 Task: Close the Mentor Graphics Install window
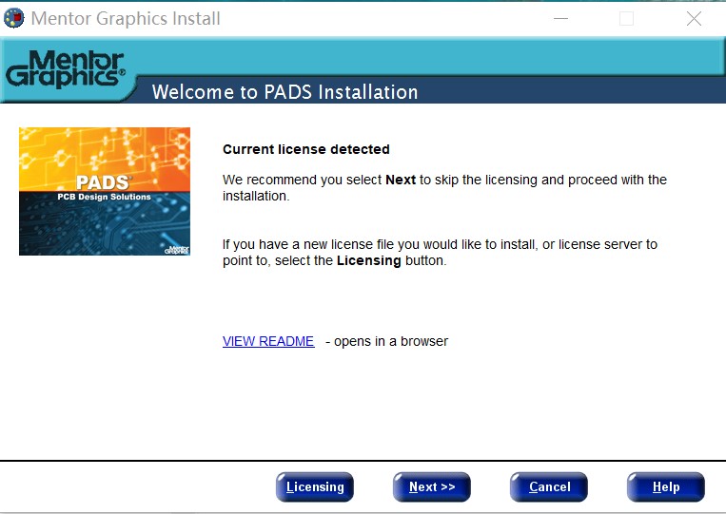[694, 18]
